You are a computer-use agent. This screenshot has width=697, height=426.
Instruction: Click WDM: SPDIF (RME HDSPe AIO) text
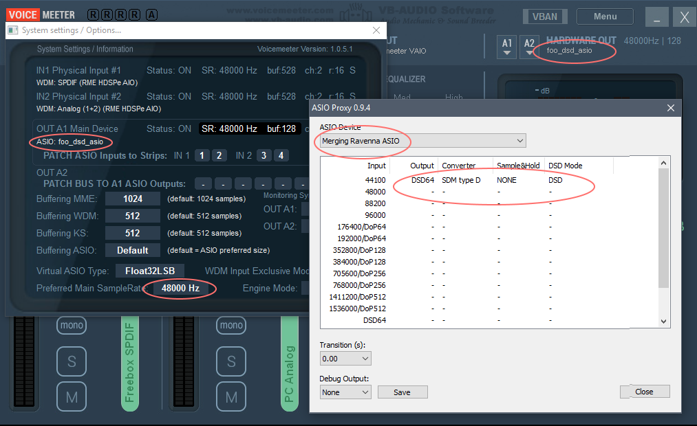pos(87,82)
